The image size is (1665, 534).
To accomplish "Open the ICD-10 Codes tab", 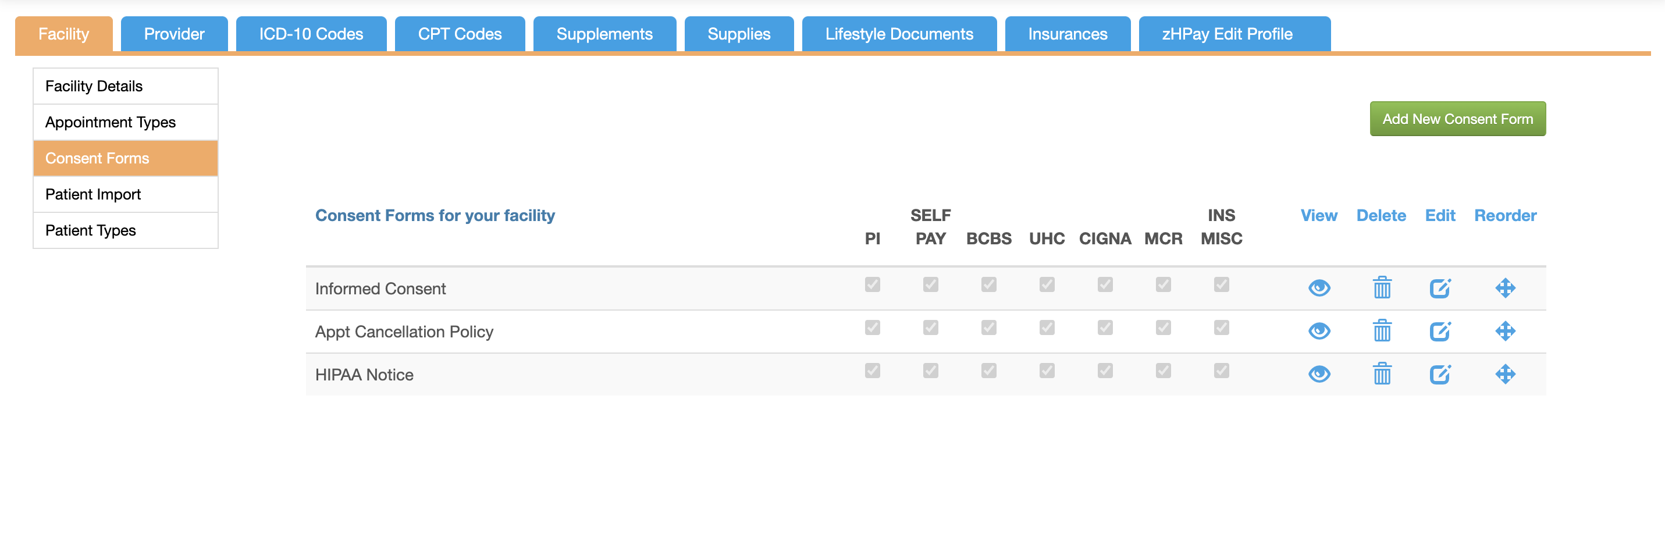I will (311, 34).
